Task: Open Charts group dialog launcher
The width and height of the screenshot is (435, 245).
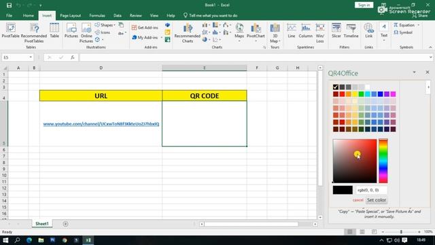Action: pyautogui.click(x=264, y=48)
